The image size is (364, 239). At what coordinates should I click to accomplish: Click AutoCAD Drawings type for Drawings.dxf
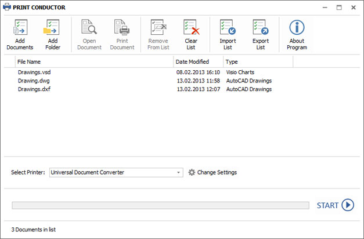249,89
